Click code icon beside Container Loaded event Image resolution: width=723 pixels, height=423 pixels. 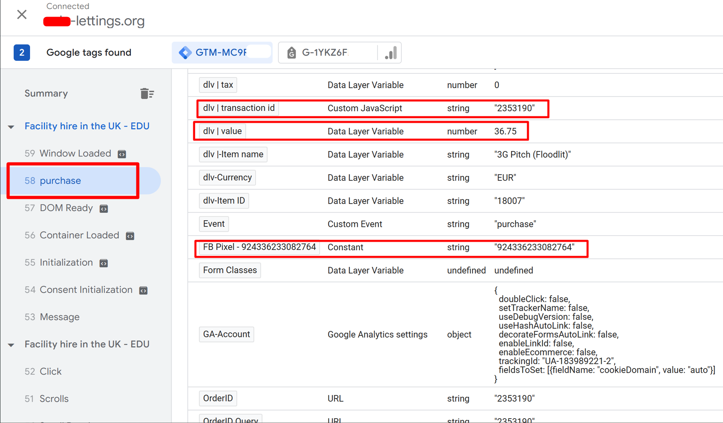click(130, 236)
